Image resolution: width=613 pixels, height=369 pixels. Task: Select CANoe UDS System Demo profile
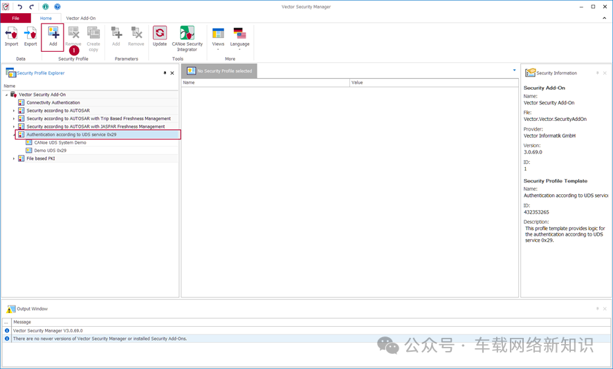pyautogui.click(x=60, y=142)
